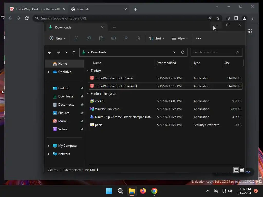The image size is (263, 197).
Task: Go back in File Explorer navigation
Action: [x=50, y=52]
